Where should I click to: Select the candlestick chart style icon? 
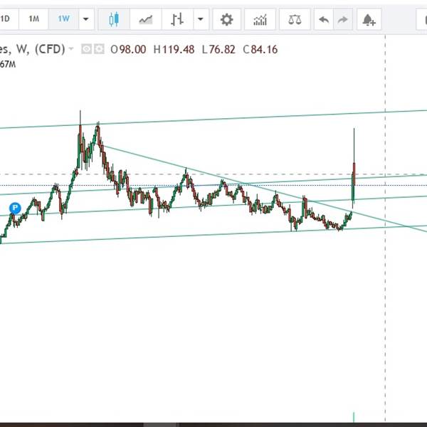click(114, 19)
